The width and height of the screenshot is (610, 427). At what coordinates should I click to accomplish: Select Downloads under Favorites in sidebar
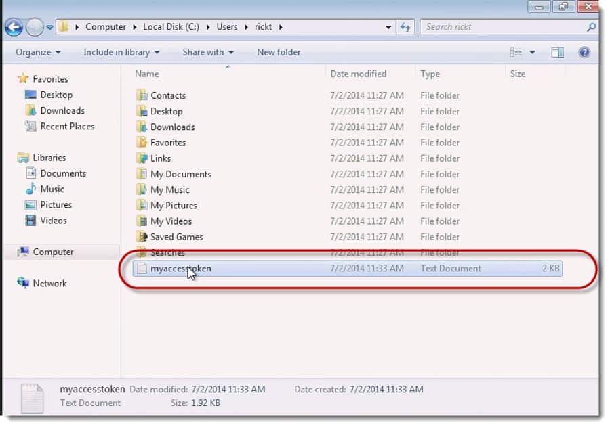point(62,110)
